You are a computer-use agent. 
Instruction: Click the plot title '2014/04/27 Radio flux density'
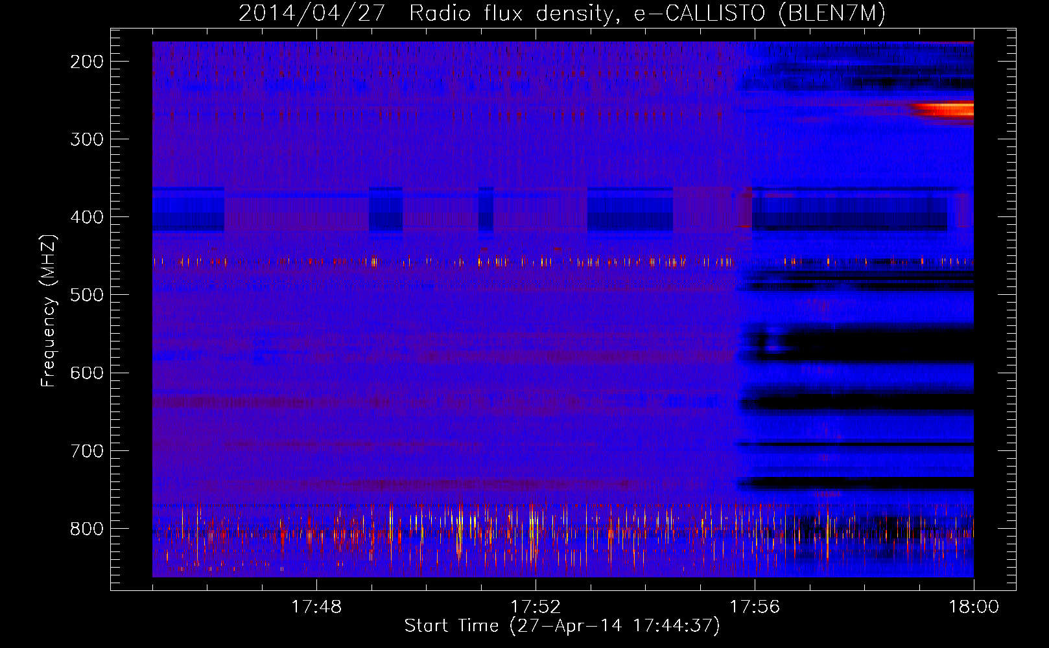coord(426,14)
